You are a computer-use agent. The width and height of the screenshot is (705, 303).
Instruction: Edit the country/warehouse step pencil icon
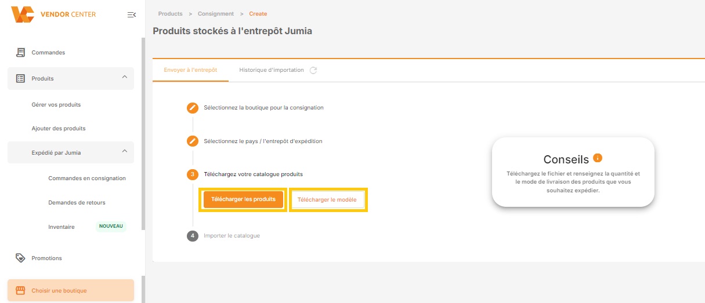(x=193, y=141)
